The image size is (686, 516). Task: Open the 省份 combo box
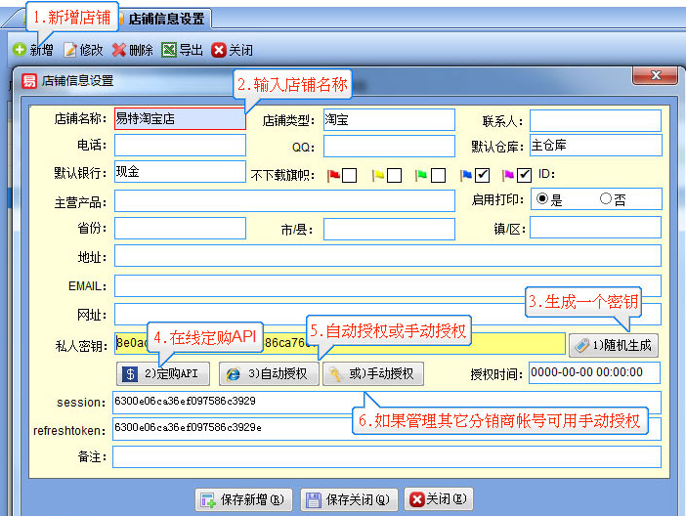pos(180,228)
